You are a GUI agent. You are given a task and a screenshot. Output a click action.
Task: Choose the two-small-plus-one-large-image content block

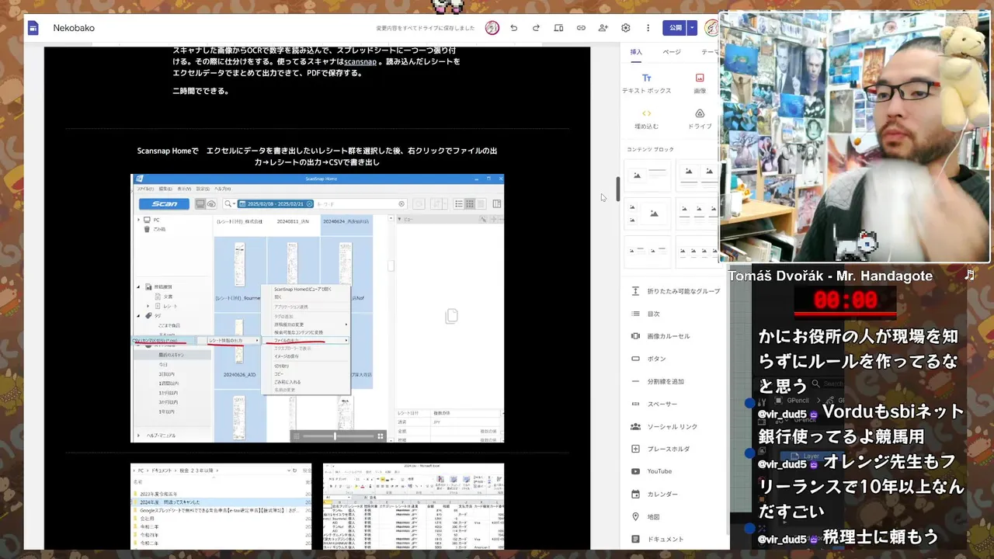648,213
